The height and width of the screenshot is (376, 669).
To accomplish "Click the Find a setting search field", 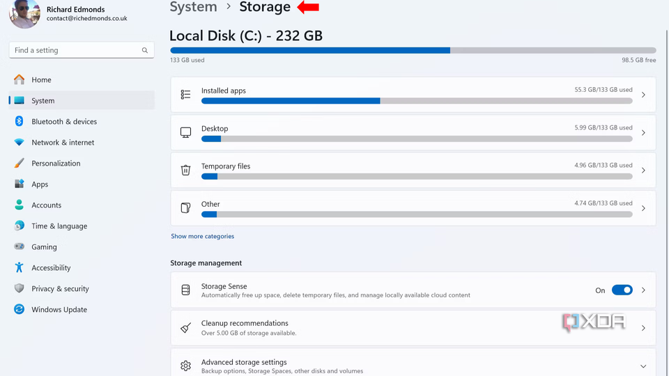I will coord(73,50).
